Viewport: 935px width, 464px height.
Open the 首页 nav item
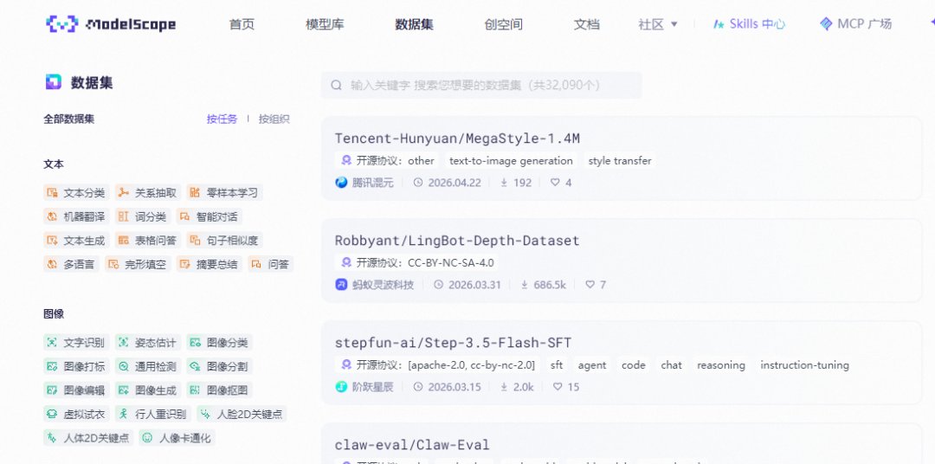pos(242,24)
